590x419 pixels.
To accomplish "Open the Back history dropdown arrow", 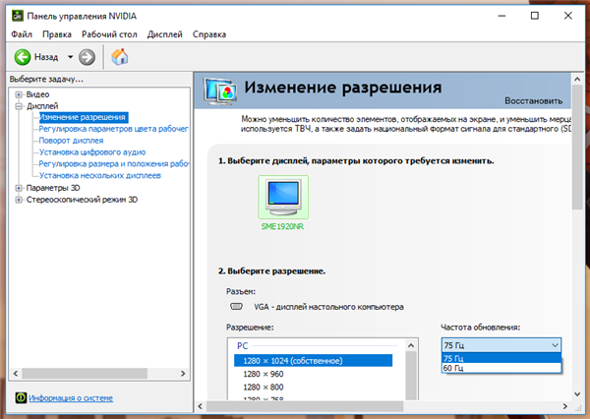I will 71,57.
